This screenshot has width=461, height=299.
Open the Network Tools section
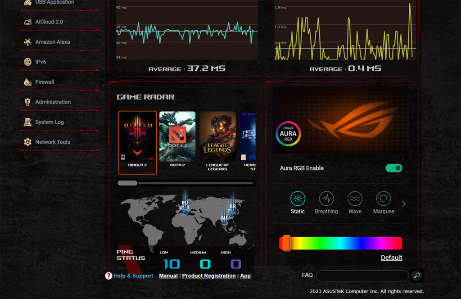click(x=52, y=142)
